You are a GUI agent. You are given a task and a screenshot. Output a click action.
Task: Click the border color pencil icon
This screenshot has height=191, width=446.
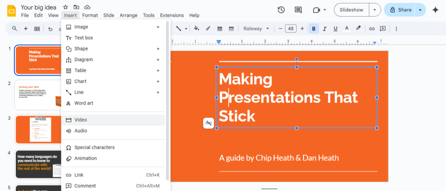(x=208, y=29)
